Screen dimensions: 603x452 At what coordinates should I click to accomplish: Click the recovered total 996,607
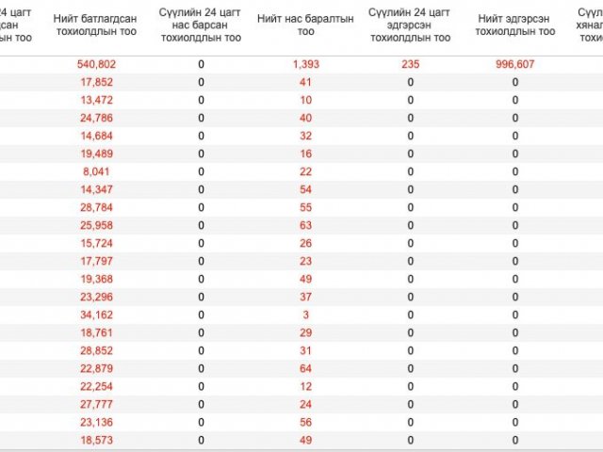515,64
